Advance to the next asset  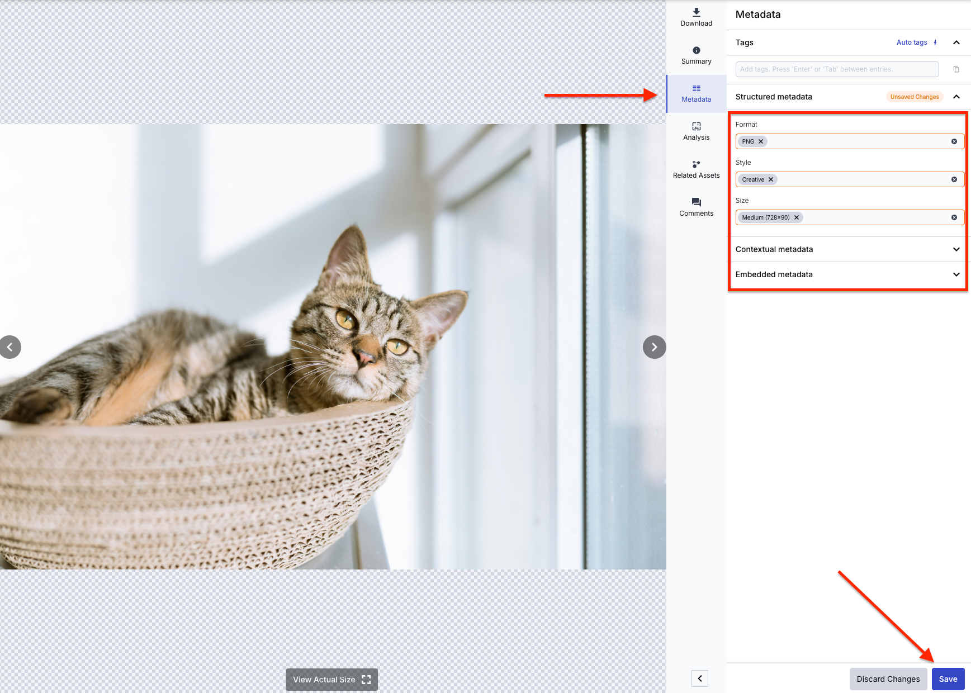coord(654,347)
